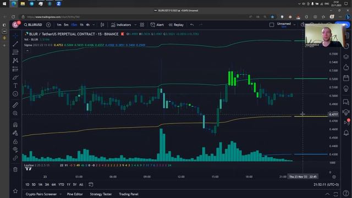Open indicator templates grid icon
The width and height of the screenshot is (352, 198).
coord(142,25)
